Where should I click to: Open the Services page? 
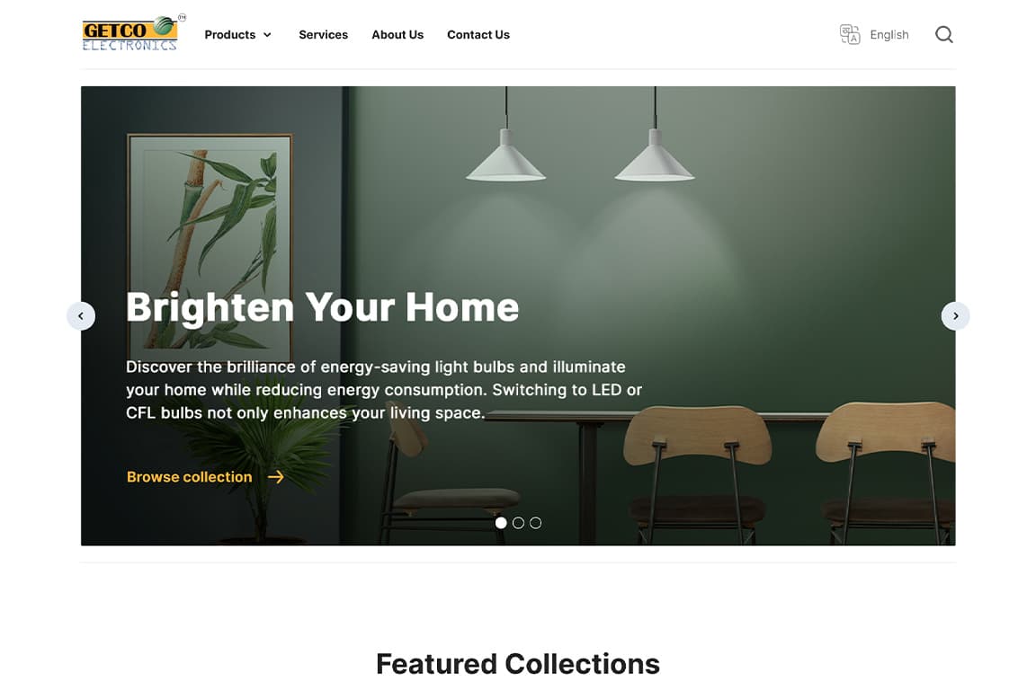point(323,34)
